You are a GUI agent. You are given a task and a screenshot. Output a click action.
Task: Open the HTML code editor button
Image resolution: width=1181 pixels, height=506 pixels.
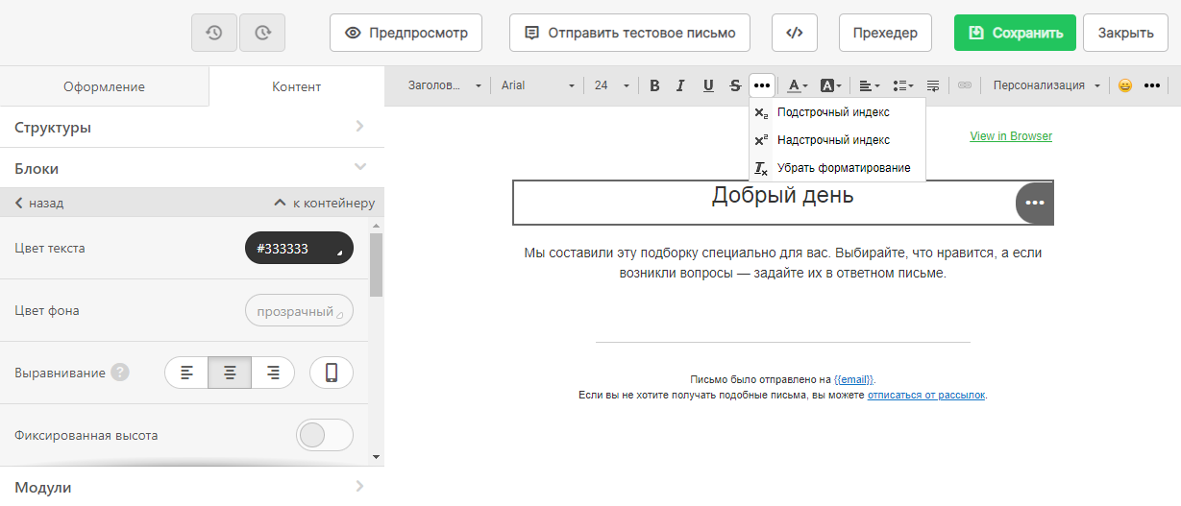[794, 33]
